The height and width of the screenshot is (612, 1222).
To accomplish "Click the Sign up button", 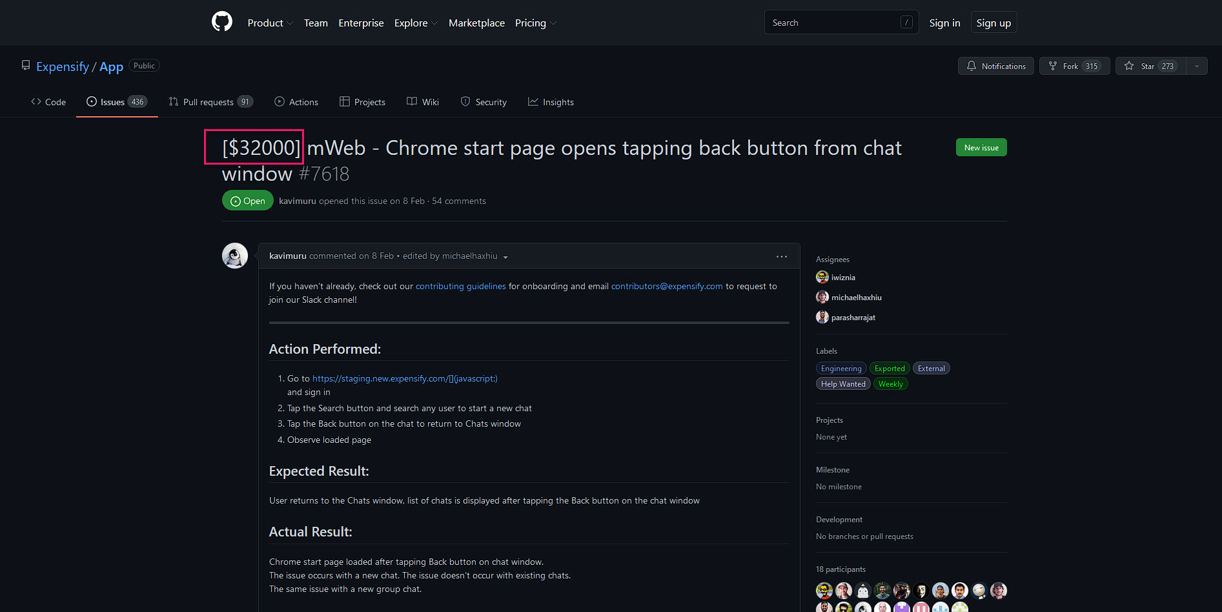I will (993, 23).
